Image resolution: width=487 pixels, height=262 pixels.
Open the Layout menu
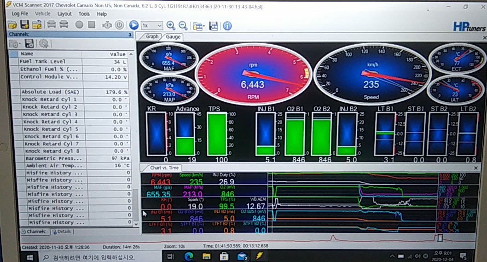point(64,14)
